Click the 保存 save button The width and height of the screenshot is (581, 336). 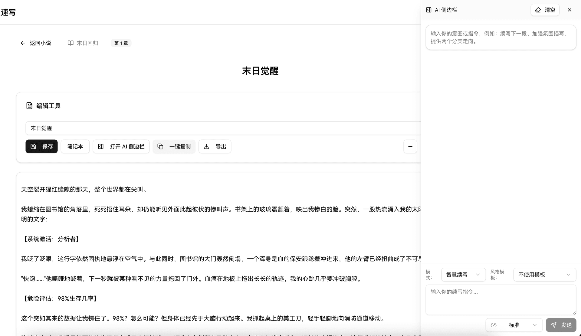(x=41, y=146)
